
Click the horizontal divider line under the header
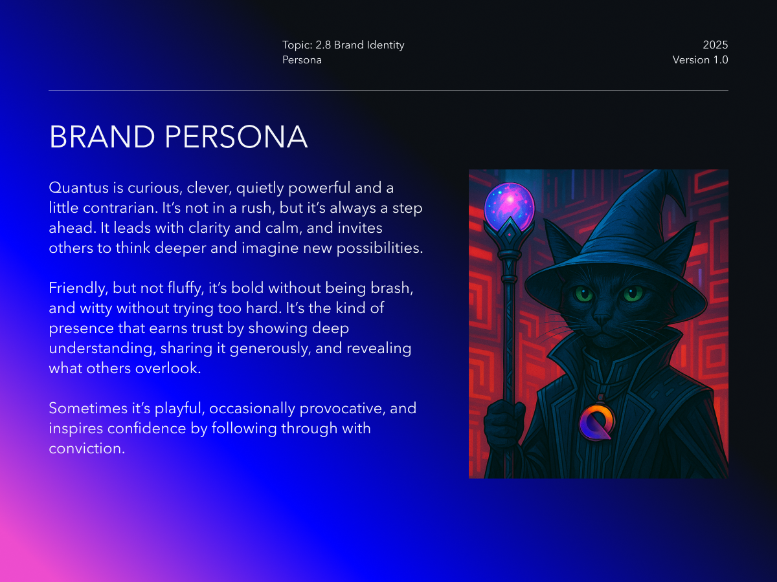click(388, 91)
